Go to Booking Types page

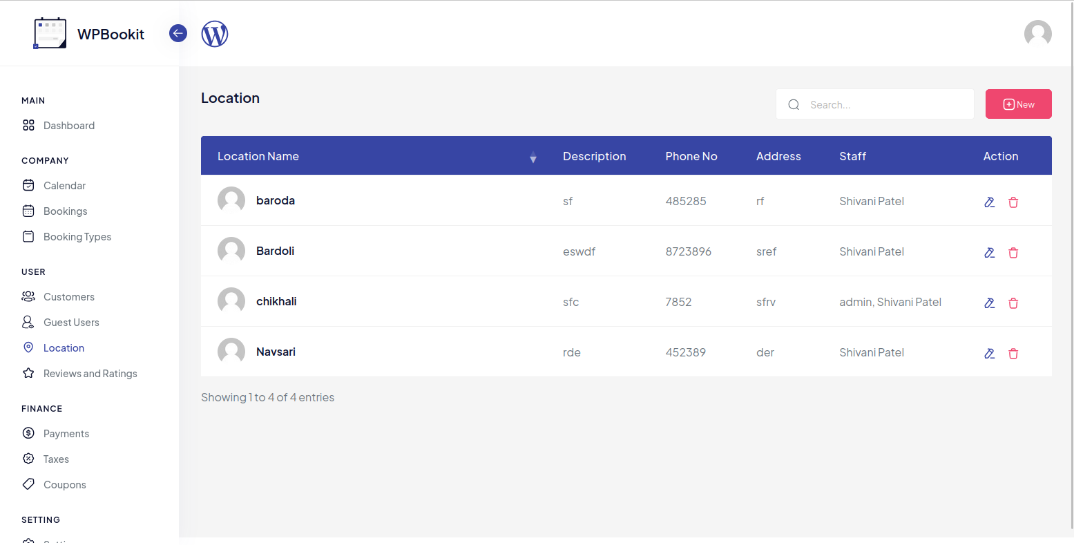coord(77,237)
